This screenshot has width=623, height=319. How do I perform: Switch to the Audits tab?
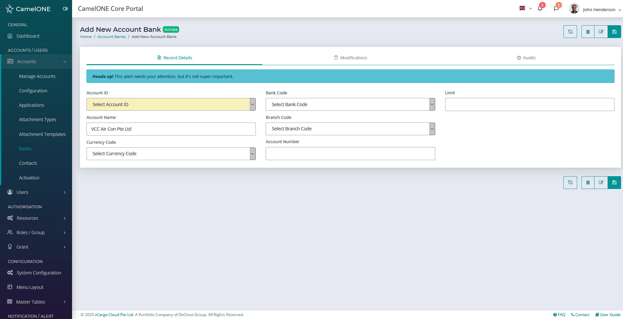click(526, 58)
